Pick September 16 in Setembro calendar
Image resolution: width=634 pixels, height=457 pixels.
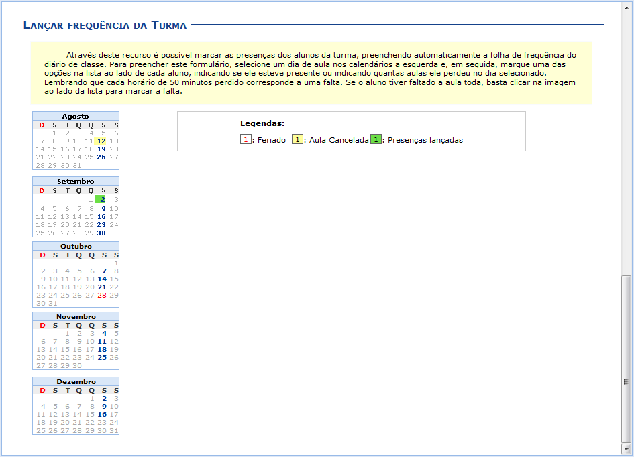pos(101,217)
